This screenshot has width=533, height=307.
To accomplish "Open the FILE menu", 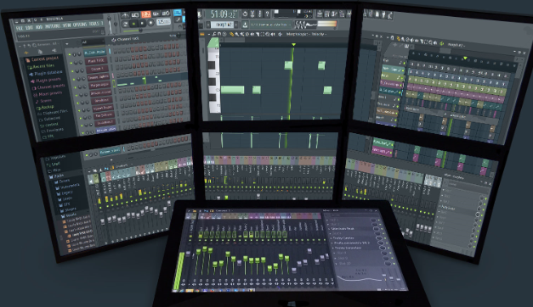I will pyautogui.click(x=20, y=28).
